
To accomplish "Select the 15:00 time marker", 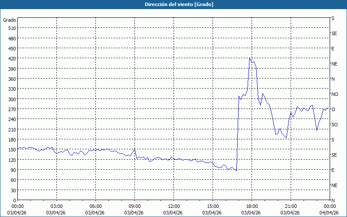I will (213, 206).
